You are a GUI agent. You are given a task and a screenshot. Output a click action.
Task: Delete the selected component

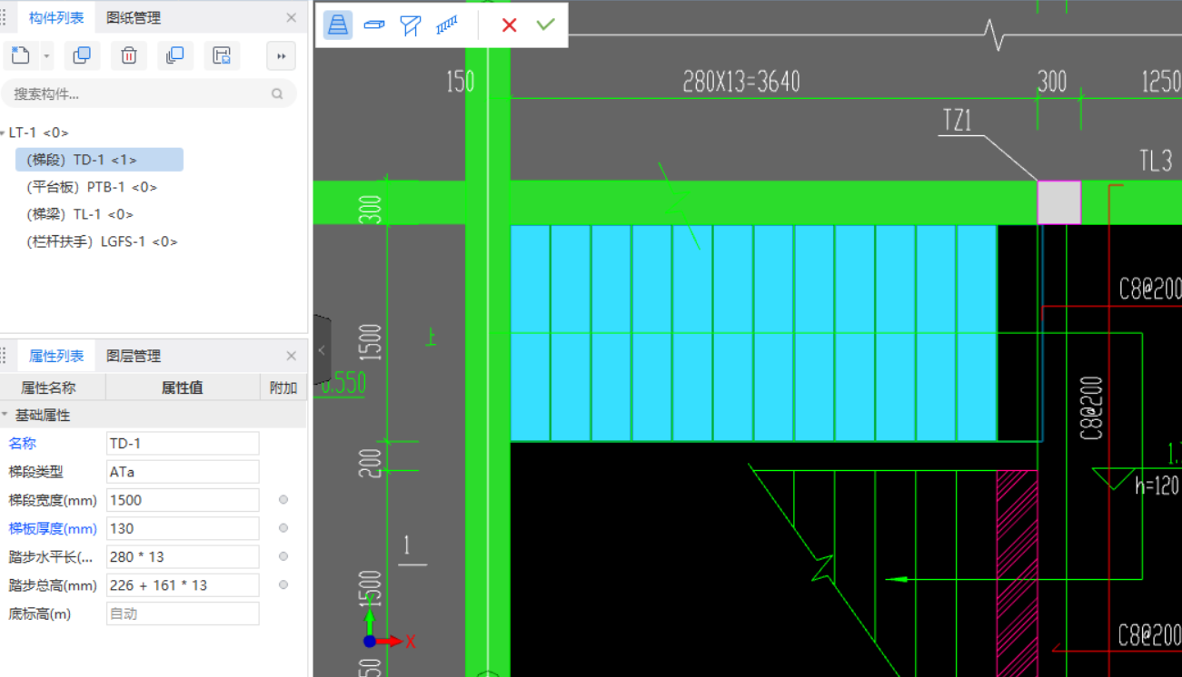tap(129, 56)
